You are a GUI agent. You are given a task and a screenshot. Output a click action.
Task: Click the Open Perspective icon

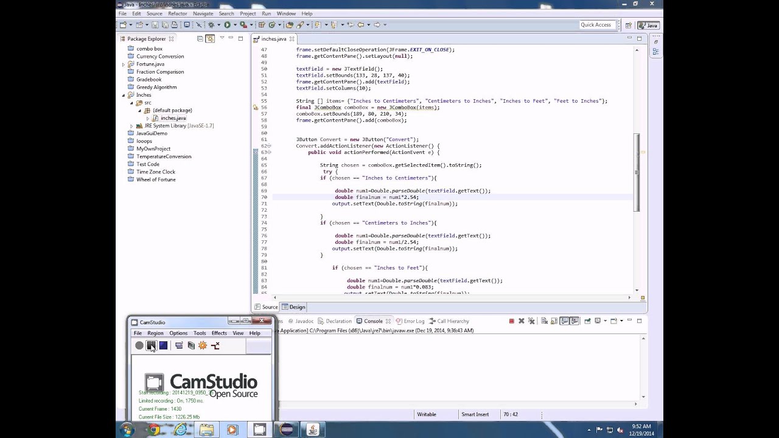629,26
